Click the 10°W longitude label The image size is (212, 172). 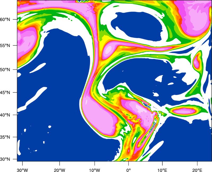(94, 167)
